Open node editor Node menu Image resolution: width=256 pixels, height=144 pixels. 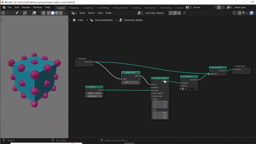108,13
